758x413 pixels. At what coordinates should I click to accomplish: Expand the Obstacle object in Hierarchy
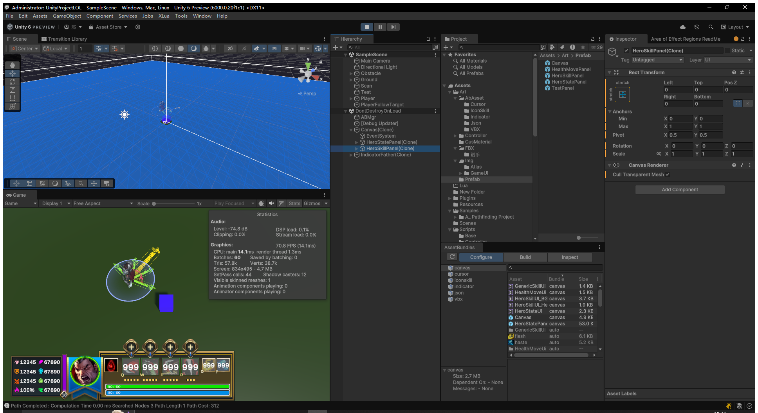[351, 74]
